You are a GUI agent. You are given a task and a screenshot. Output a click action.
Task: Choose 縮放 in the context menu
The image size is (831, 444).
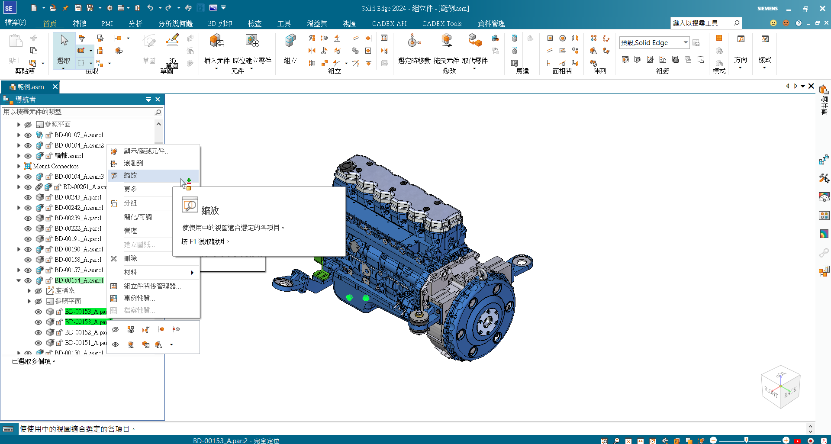pyautogui.click(x=153, y=175)
